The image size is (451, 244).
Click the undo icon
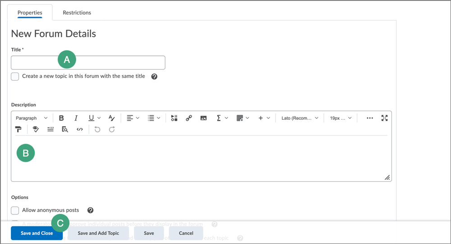coord(97,130)
